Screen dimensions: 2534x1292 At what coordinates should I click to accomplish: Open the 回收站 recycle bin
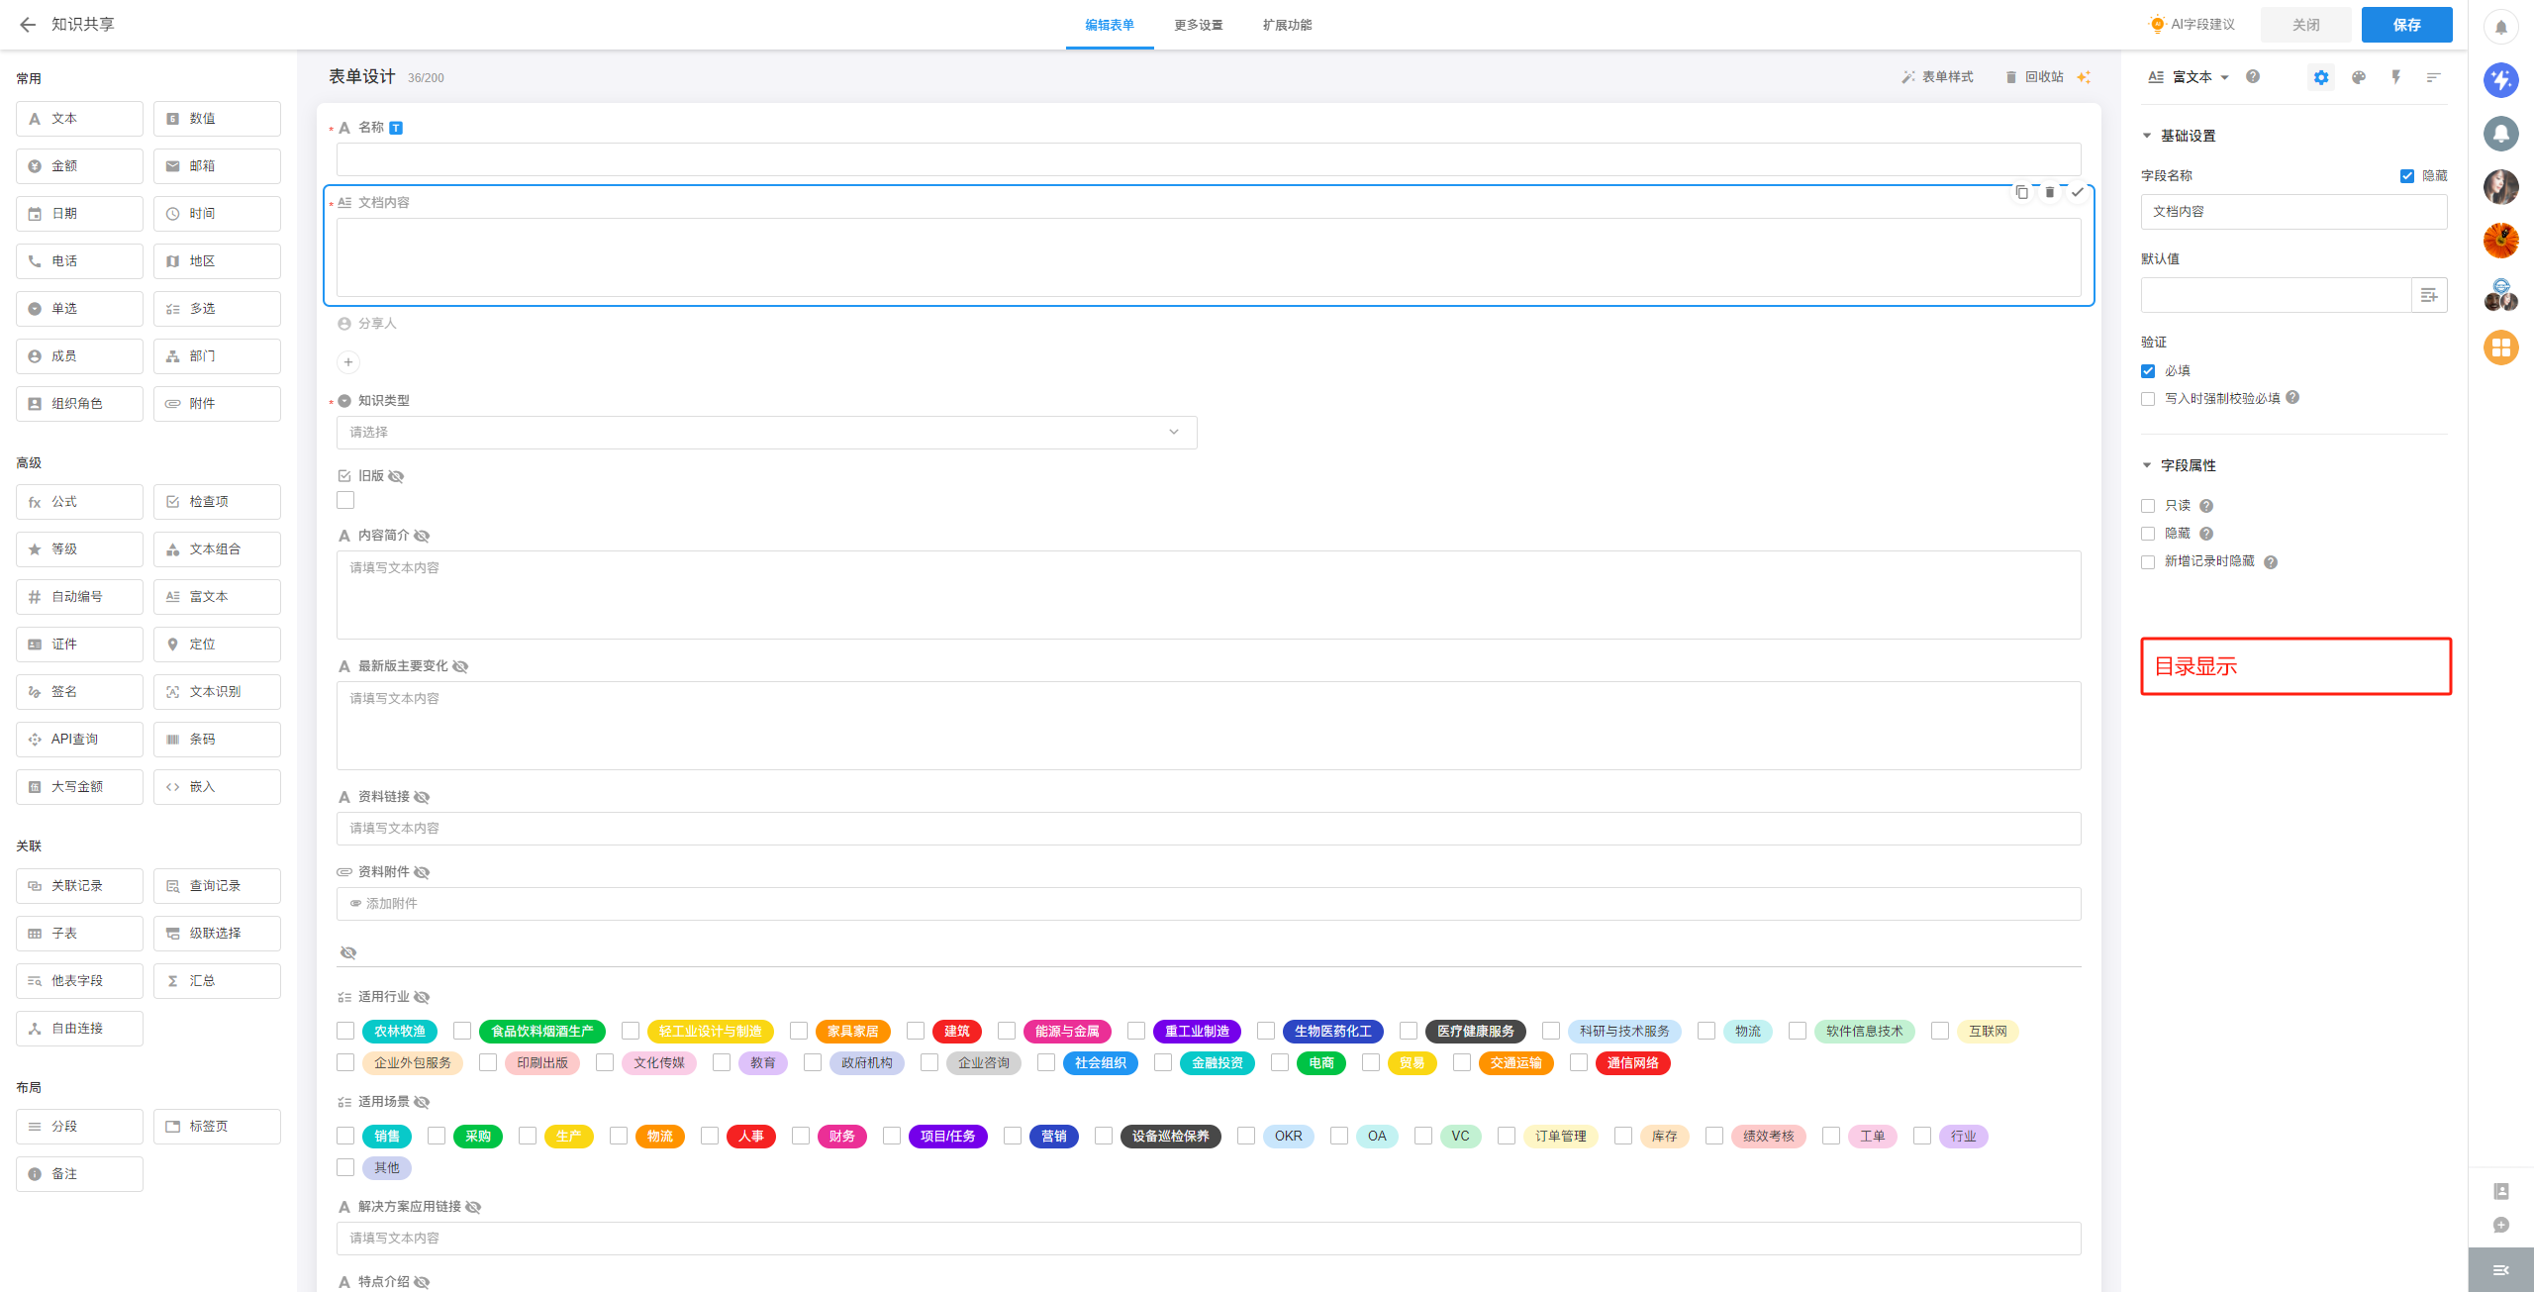tap(2035, 77)
